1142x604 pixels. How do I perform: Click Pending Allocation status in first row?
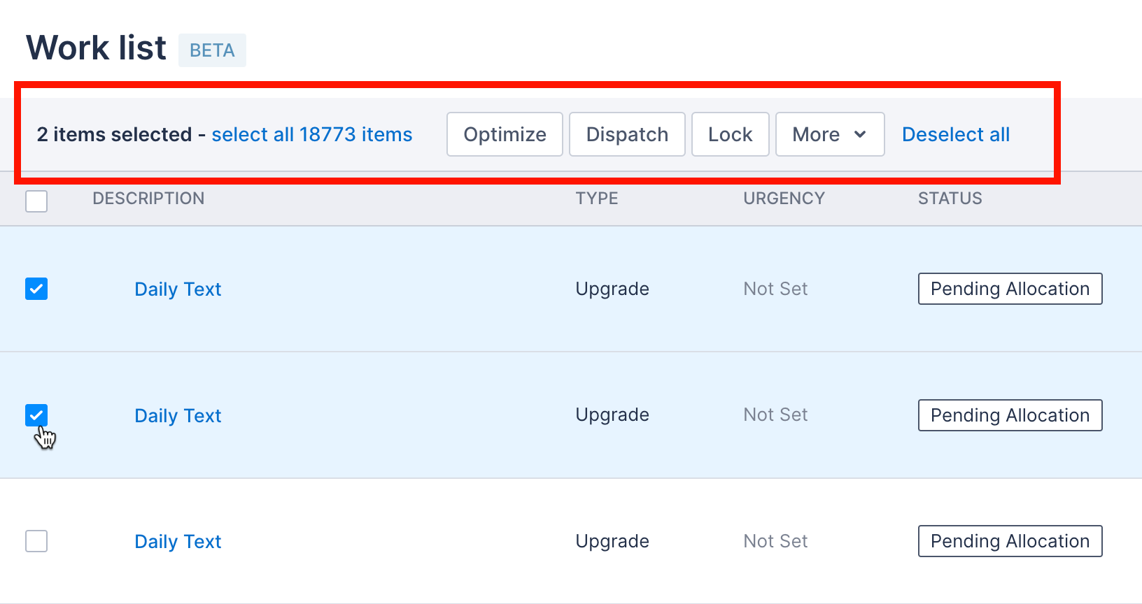point(1010,289)
